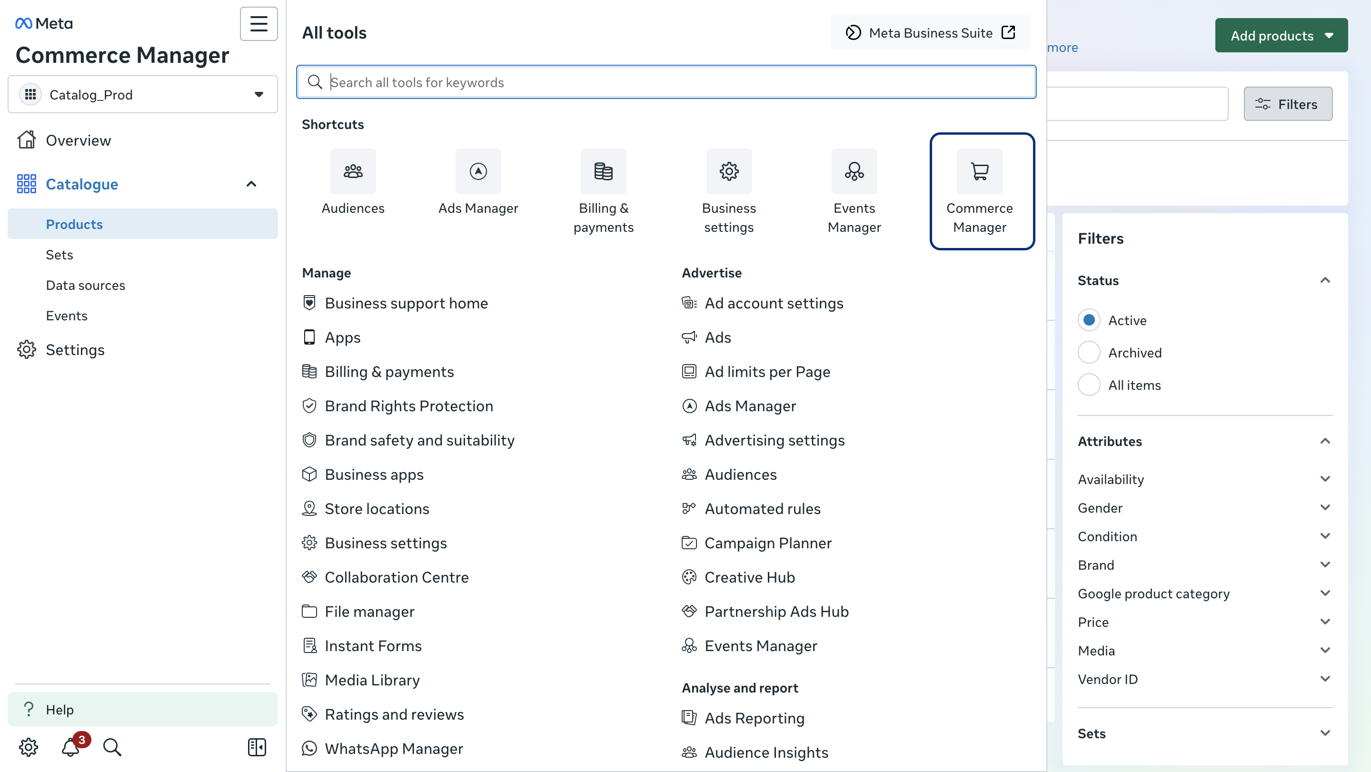Click the sidebar search magnifier icon
The height and width of the screenshot is (772, 1371).
tap(112, 747)
